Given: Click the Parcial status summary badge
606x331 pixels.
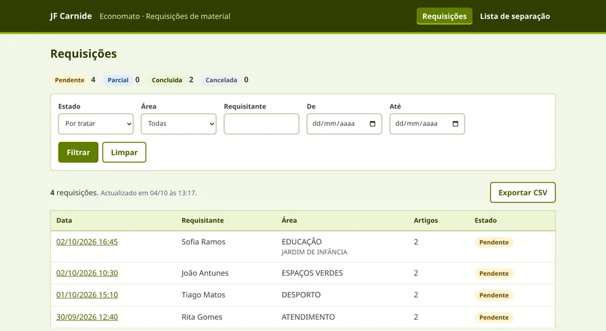Looking at the screenshot, I should (118, 80).
